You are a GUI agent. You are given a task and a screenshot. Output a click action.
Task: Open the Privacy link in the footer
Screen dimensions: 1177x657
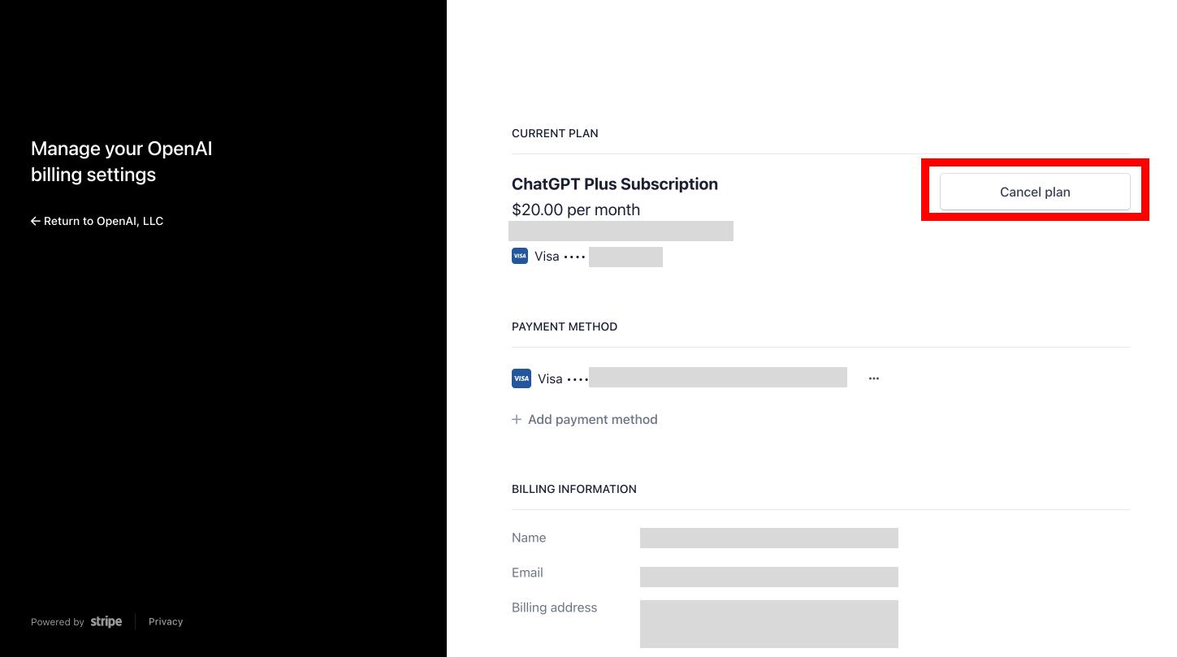(x=166, y=621)
